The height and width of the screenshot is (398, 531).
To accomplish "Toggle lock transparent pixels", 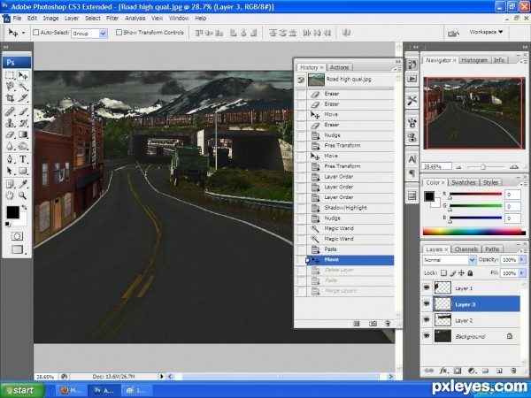I will click(x=443, y=272).
